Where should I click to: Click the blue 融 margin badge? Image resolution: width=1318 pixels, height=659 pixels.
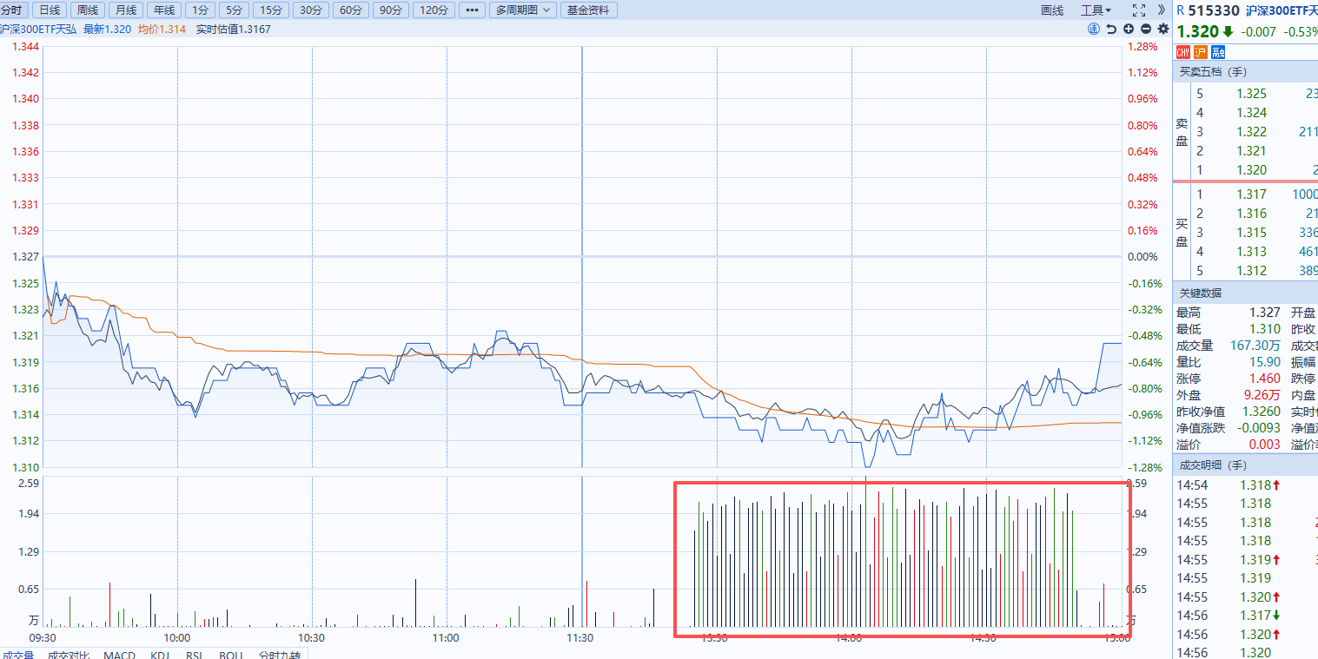tap(1218, 52)
